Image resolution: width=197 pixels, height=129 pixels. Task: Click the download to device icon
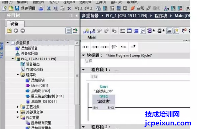[x=105, y=8]
